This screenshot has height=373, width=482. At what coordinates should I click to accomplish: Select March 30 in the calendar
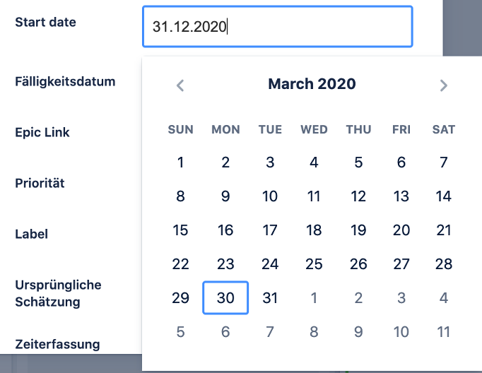pos(225,297)
